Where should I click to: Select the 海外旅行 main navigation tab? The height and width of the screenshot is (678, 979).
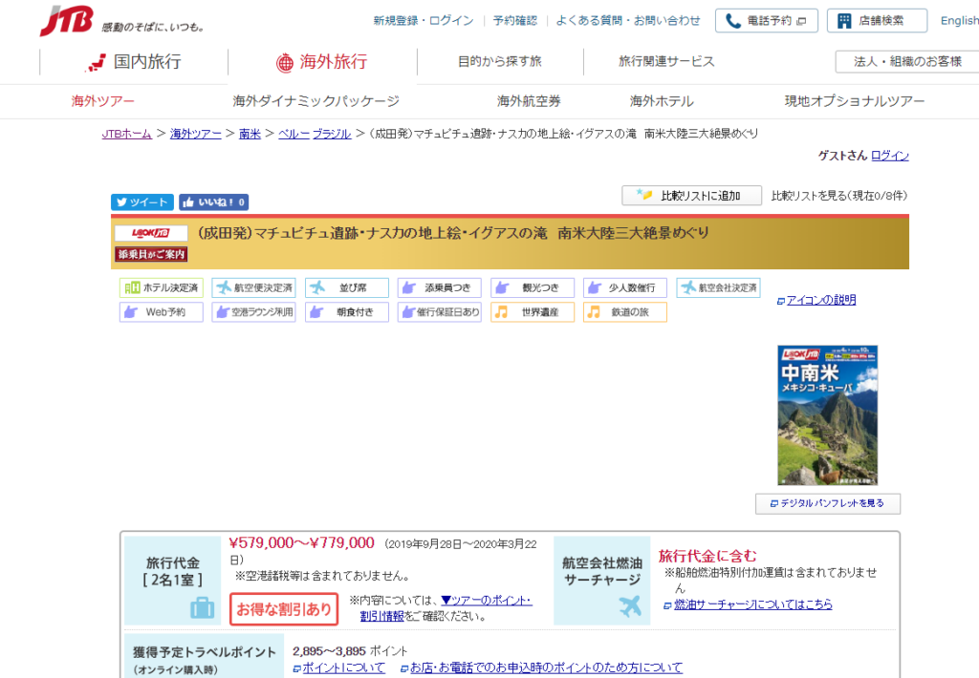(322, 62)
